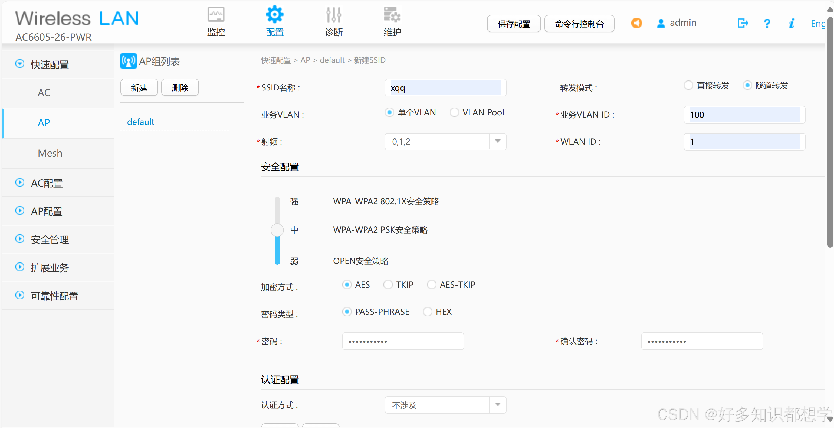The image size is (834, 428).
Task: Open the 射频 radio dropdown
Action: (x=498, y=142)
